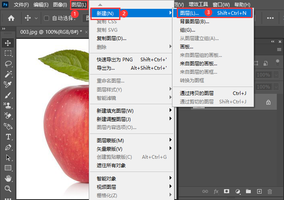Expand the 新建调整图层(J) submenu
The width and height of the screenshot is (284, 200).
click(x=170, y=119)
